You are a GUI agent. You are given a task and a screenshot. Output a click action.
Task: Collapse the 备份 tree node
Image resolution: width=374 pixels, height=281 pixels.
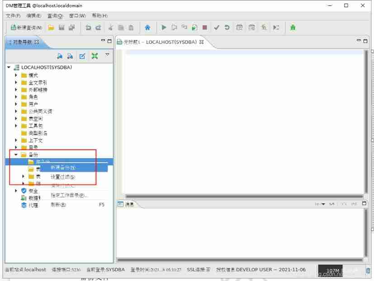click(16, 155)
